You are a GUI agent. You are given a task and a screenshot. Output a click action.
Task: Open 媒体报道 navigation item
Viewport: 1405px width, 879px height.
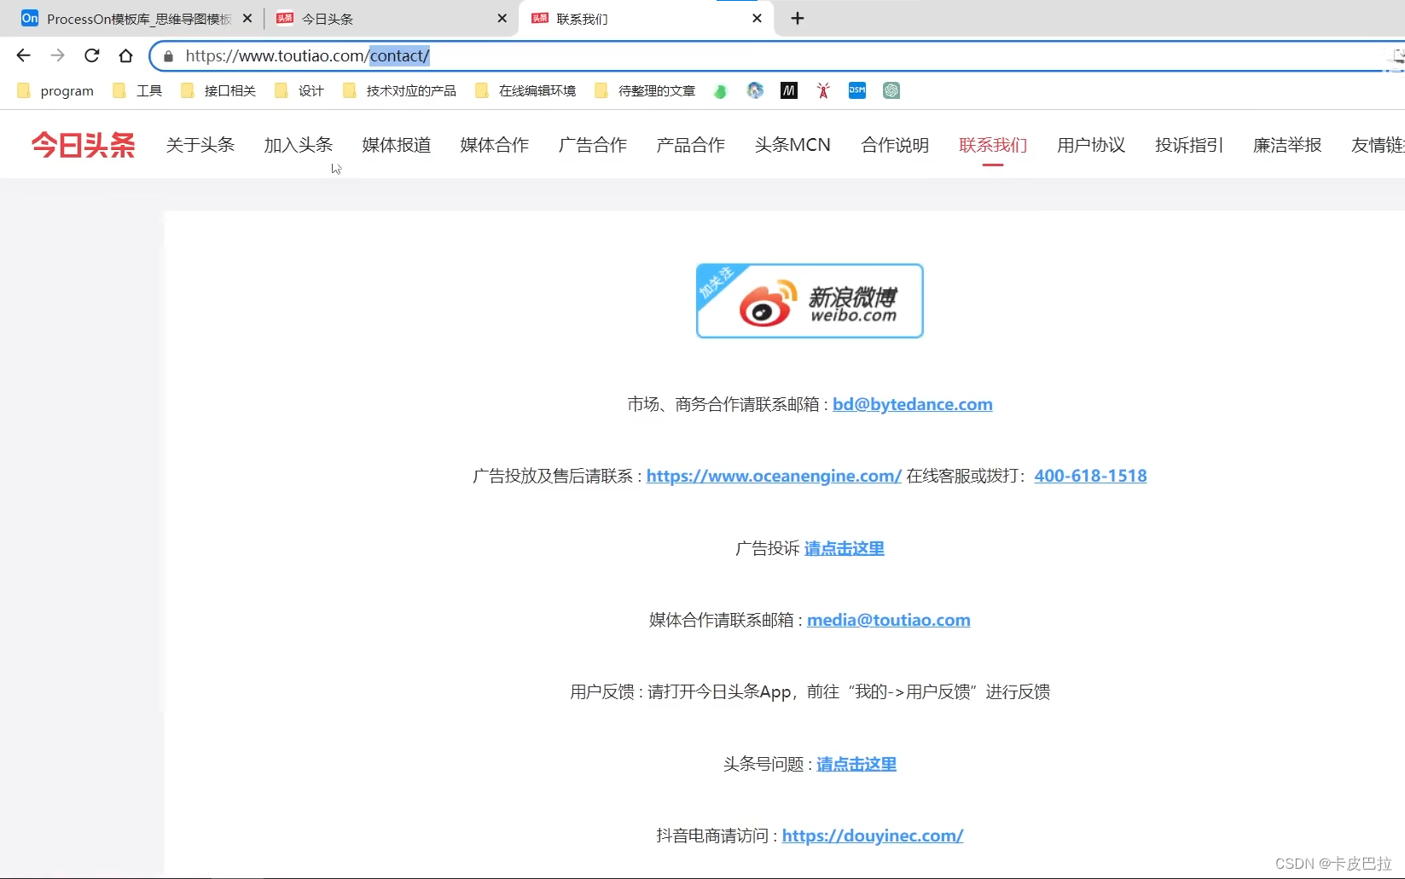click(397, 145)
